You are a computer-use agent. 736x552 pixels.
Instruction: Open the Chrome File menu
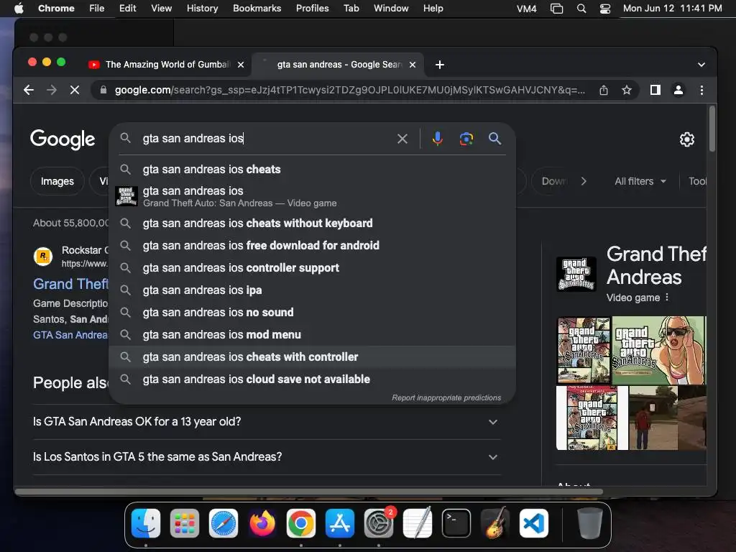click(x=97, y=9)
